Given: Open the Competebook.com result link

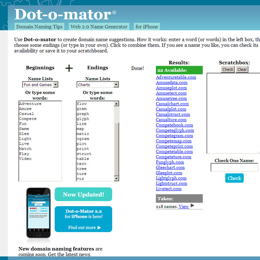Looking at the screenshot, I should click(x=175, y=125).
